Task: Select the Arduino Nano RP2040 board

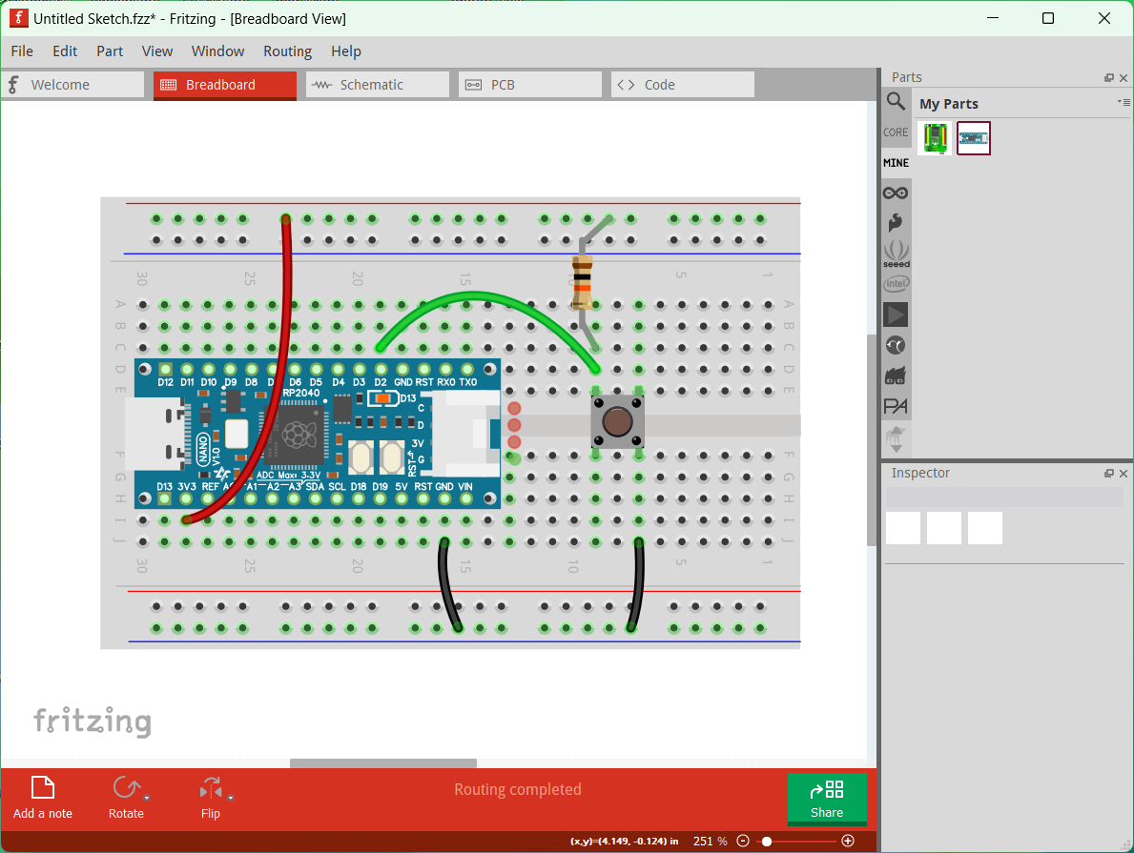Action: click(x=313, y=434)
